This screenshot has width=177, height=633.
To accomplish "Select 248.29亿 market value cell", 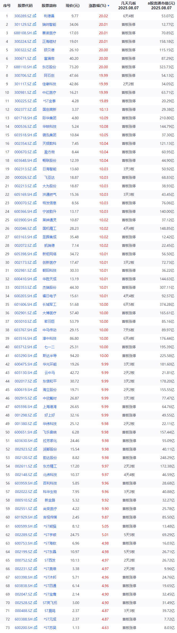I will 167,458.
